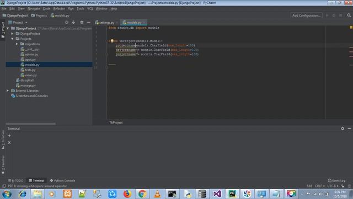
Task: Click the Project panel horizontal scrollbar
Action: 31,124
